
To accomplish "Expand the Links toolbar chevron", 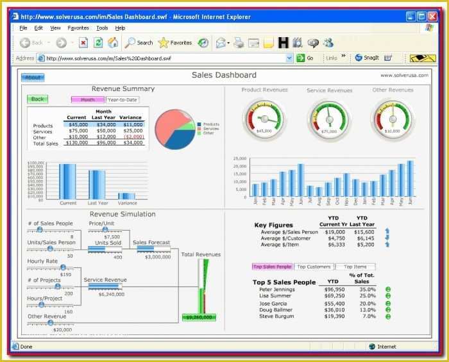I will [x=344, y=56].
